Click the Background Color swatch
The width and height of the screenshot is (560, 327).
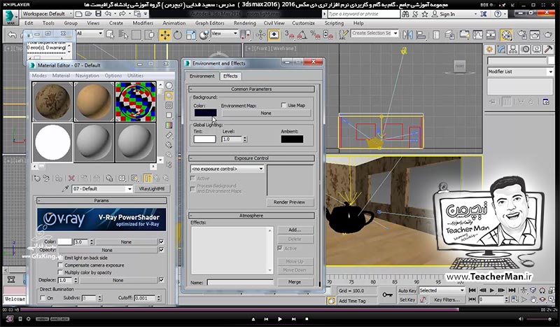click(205, 113)
